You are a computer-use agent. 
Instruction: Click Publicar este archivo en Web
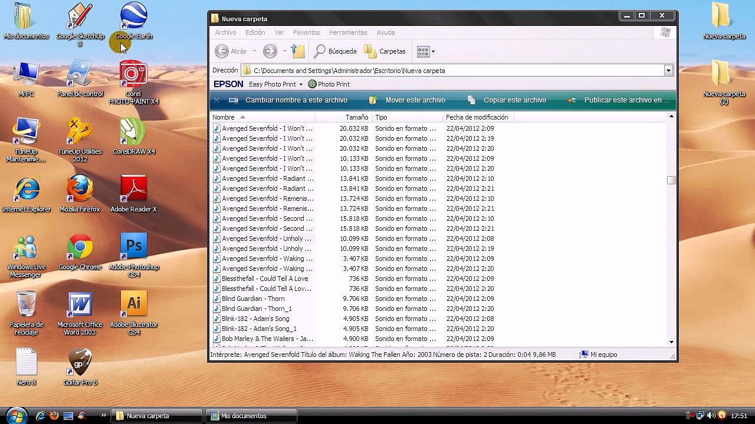618,100
